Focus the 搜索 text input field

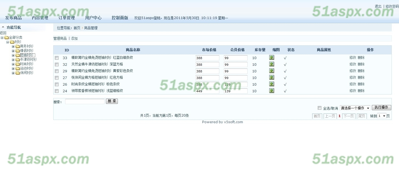tap(85, 101)
